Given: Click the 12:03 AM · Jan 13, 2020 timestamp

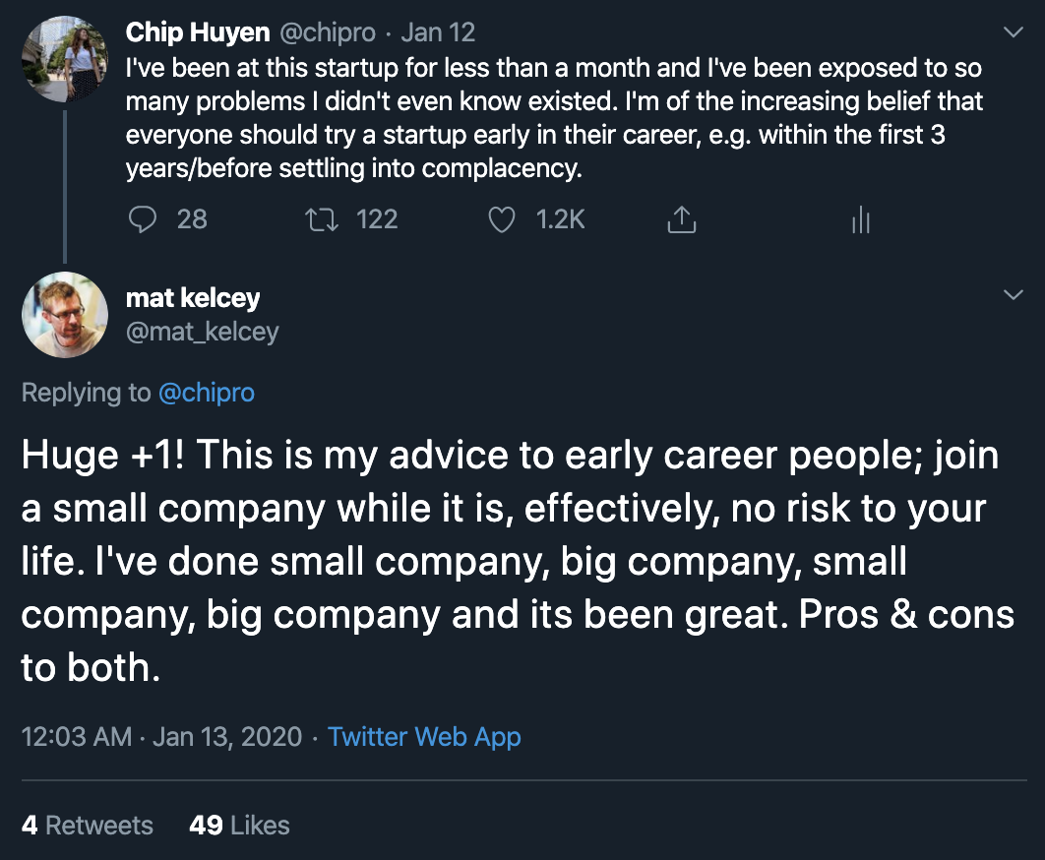Looking at the screenshot, I should [x=162, y=737].
